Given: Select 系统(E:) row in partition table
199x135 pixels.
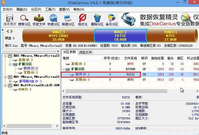Looking at the screenshot, I should pos(130,64).
